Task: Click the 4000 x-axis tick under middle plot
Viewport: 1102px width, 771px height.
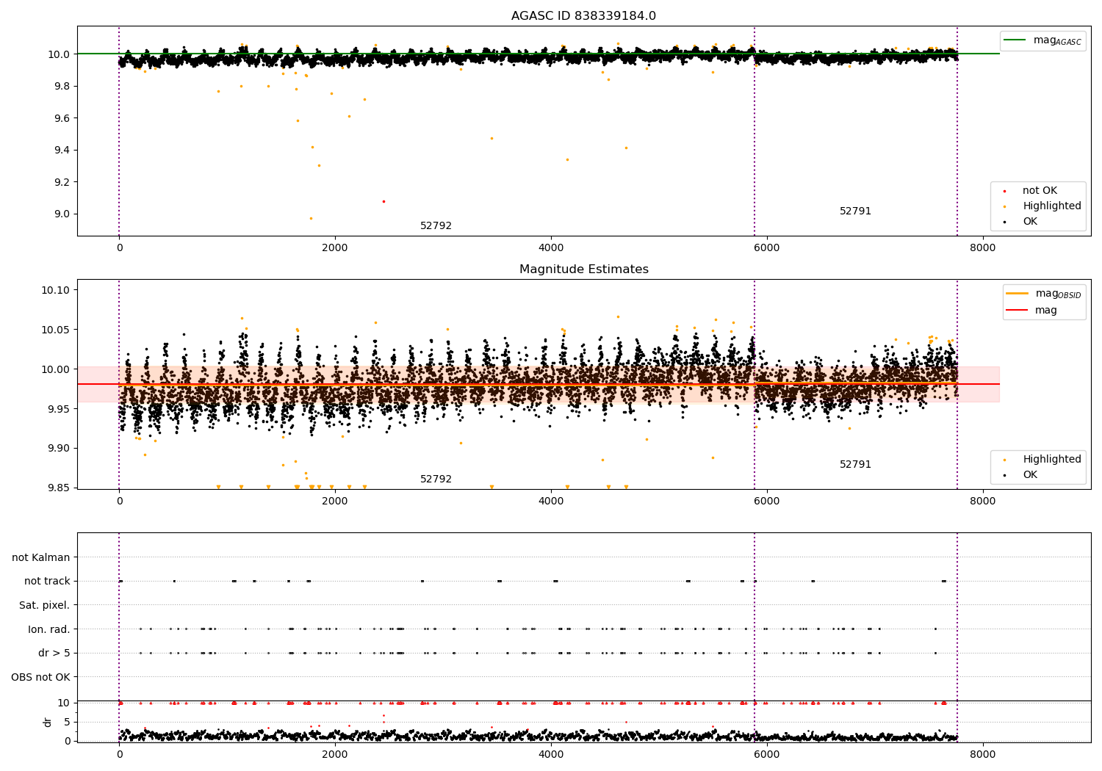Action: (x=551, y=502)
